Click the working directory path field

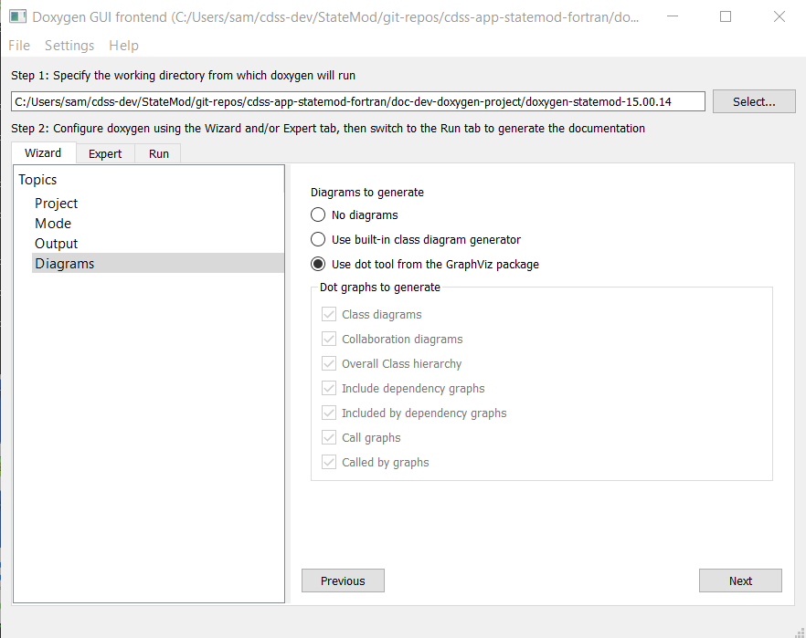tap(358, 101)
